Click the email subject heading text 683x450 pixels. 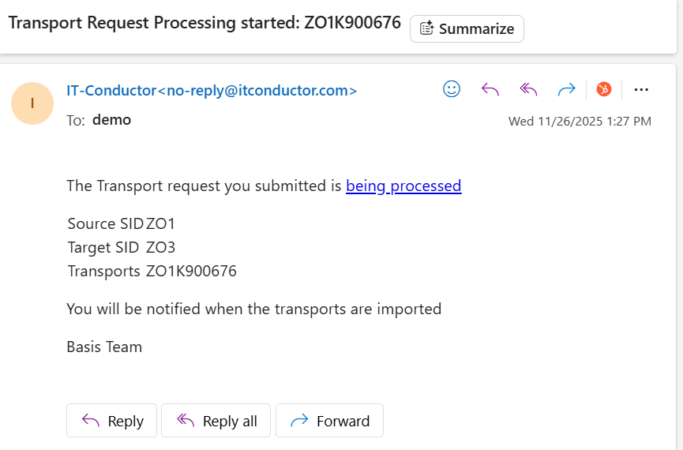click(x=205, y=22)
